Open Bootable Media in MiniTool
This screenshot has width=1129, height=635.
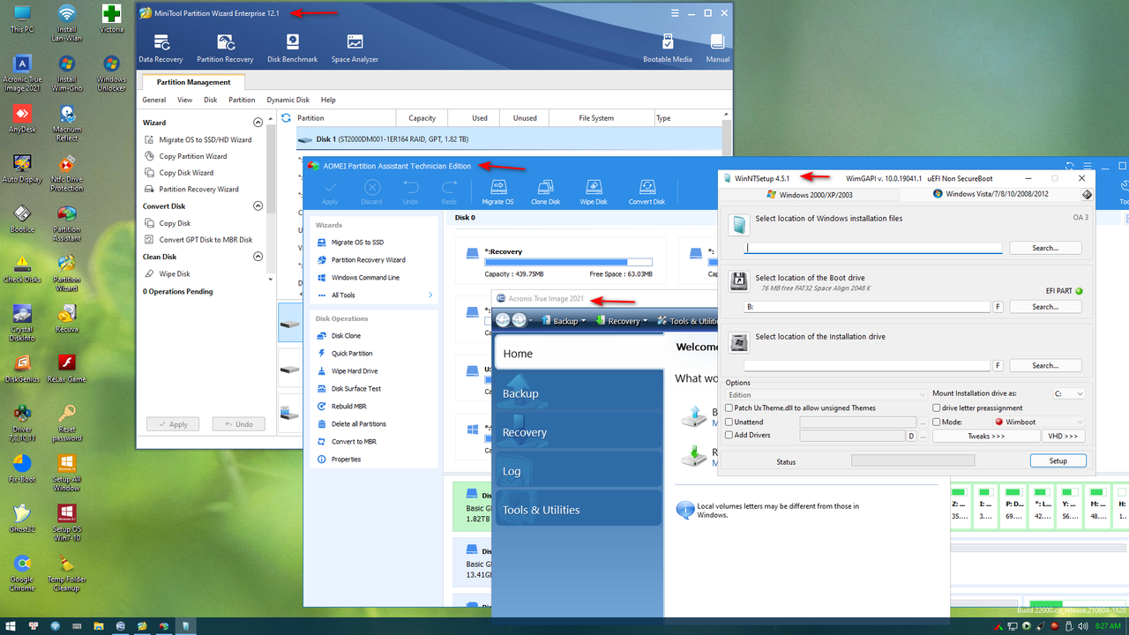coord(668,49)
